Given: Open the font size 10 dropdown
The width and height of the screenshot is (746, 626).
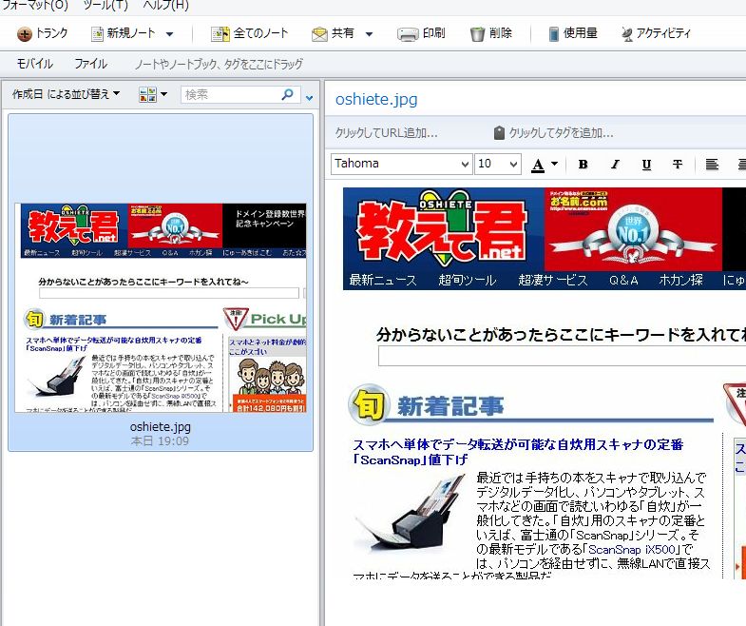Looking at the screenshot, I should 498,164.
